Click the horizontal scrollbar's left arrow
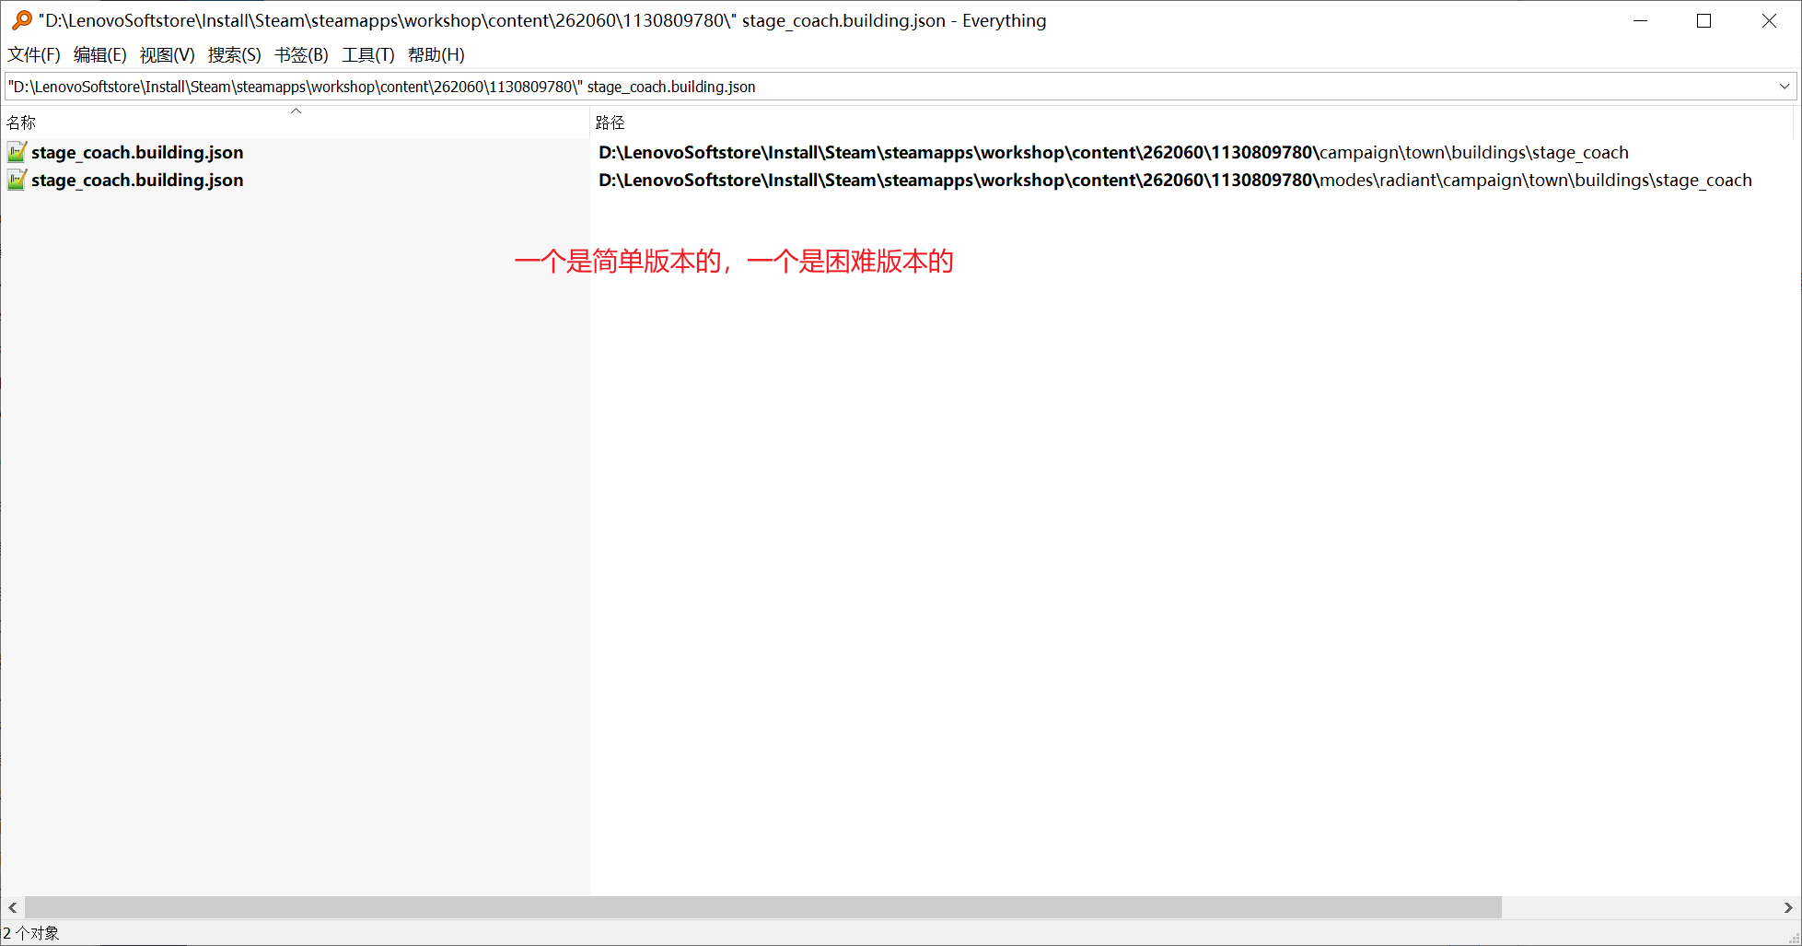Screen dimensions: 1802x946 (x=12, y=907)
